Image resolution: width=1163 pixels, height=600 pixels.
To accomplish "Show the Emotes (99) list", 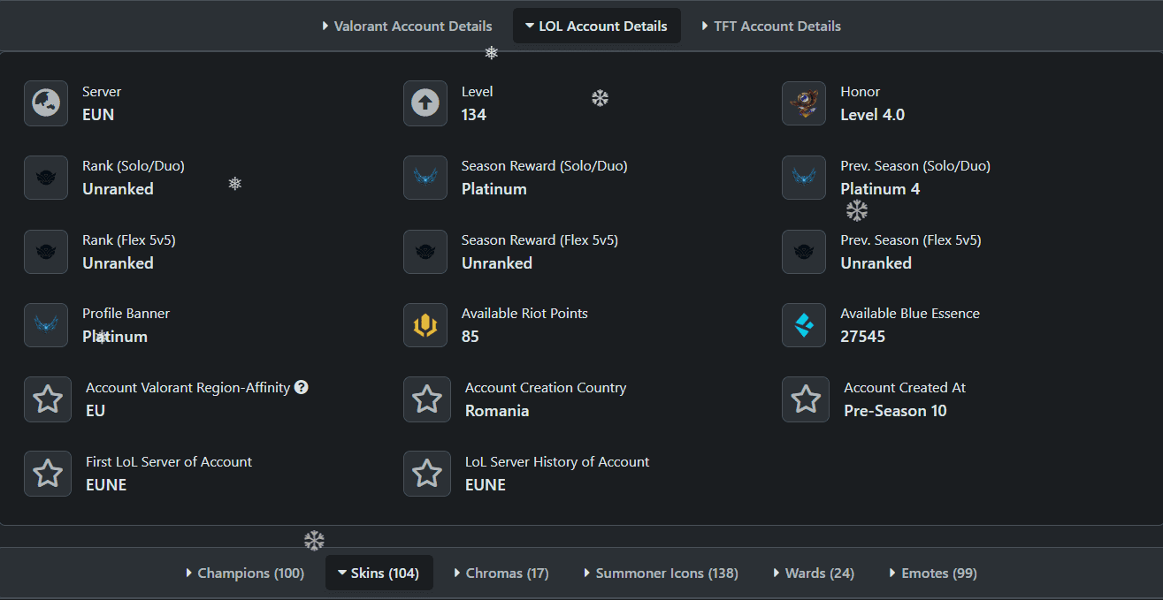I will pyautogui.click(x=932, y=573).
